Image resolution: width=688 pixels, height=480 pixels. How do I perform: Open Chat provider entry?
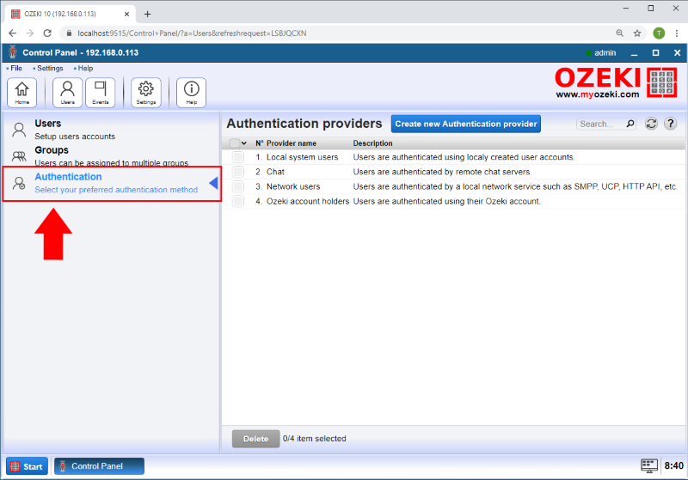tap(275, 172)
